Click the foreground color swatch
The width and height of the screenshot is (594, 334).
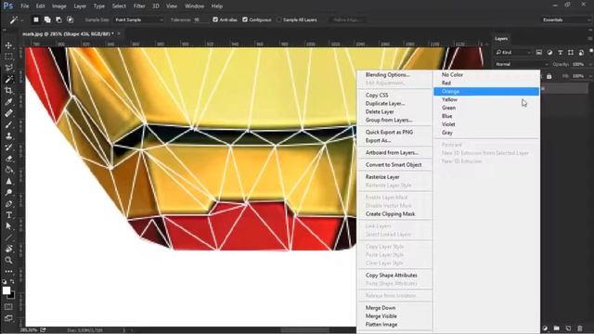point(6,290)
